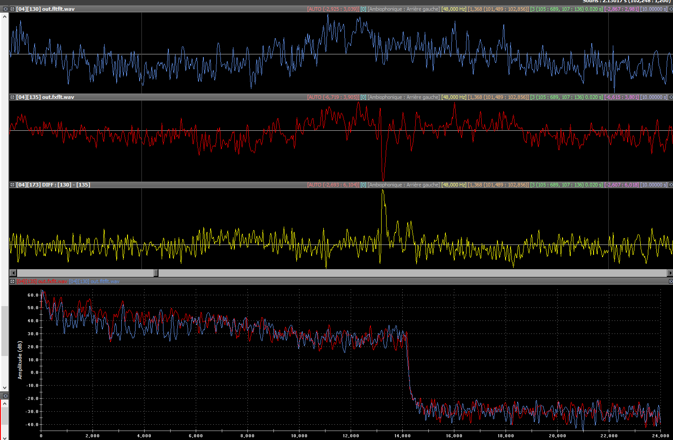This screenshot has height=440, width=673.
Task: Click the blue out.fltflt.wav legend in spectrum header
Action: tap(94, 281)
